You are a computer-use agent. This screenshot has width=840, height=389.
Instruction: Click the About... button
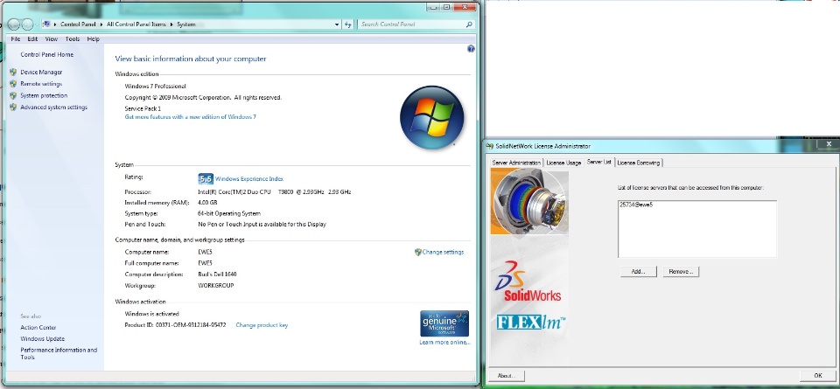(507, 376)
